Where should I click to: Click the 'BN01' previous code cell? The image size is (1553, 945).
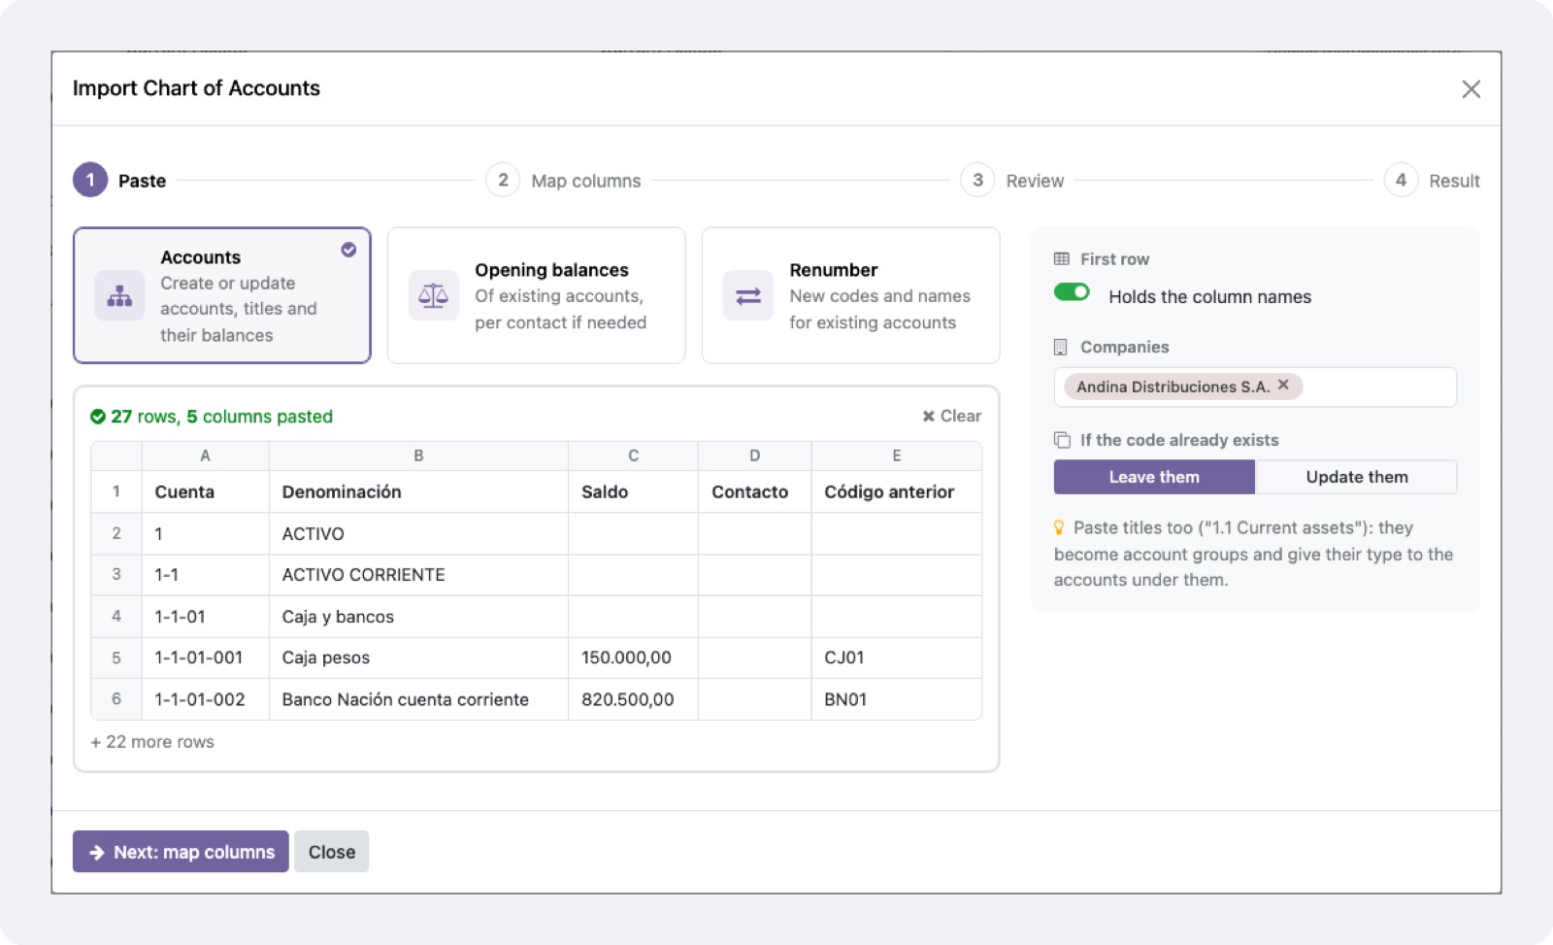click(x=896, y=699)
